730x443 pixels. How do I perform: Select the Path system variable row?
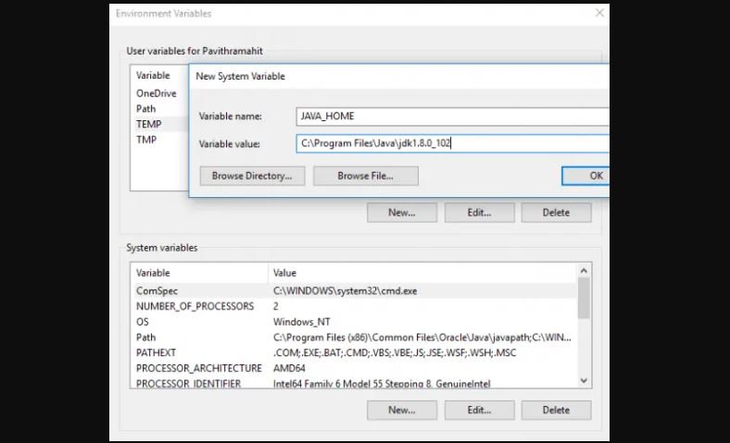[355, 338]
